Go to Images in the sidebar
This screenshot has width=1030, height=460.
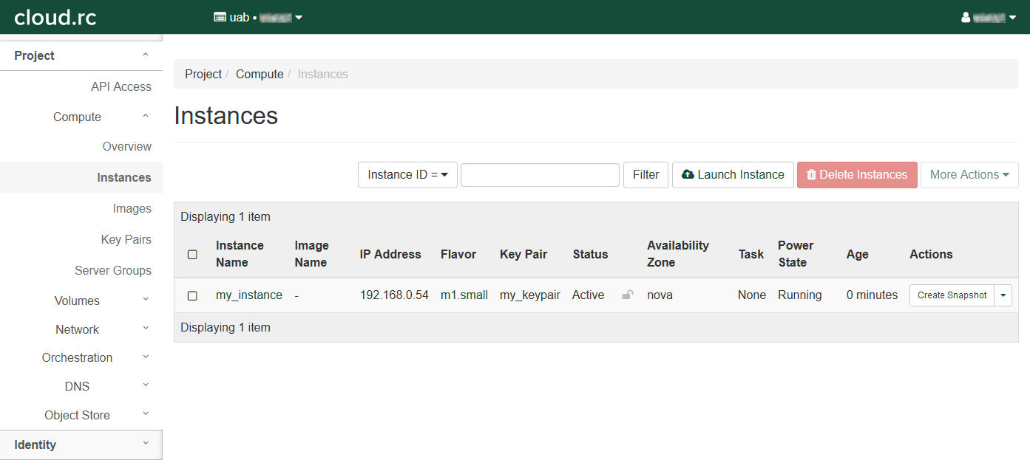(132, 208)
